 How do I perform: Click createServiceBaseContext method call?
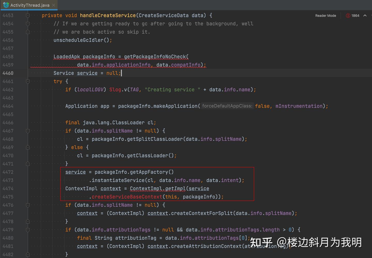click(127, 197)
